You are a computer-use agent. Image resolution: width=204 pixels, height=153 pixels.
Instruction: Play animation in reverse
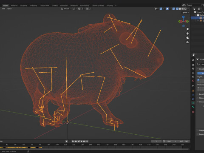click(79, 141)
